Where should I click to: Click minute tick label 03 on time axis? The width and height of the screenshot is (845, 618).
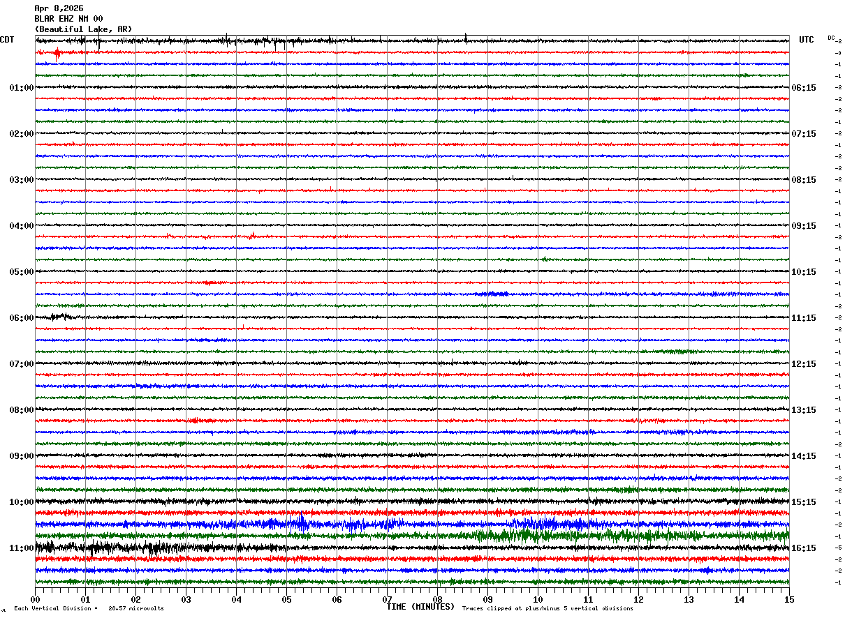[186, 599]
